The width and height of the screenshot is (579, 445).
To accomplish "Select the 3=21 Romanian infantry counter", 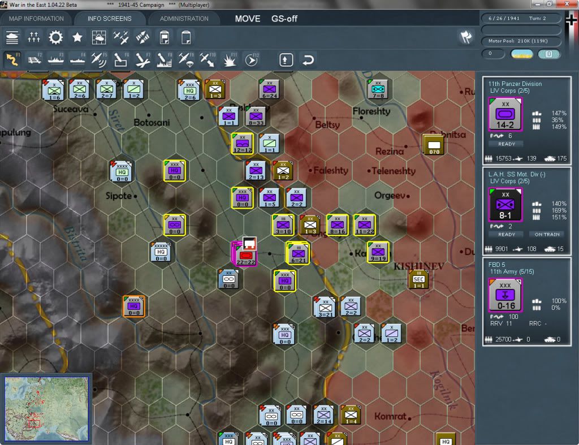I will click(325, 307).
